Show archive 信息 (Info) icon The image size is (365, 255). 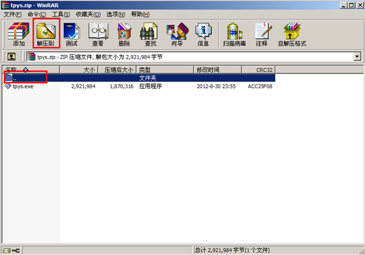tap(203, 34)
